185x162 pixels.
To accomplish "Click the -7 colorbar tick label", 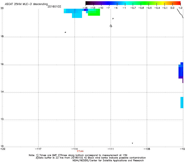I will pyautogui.click(x=108, y=8).
